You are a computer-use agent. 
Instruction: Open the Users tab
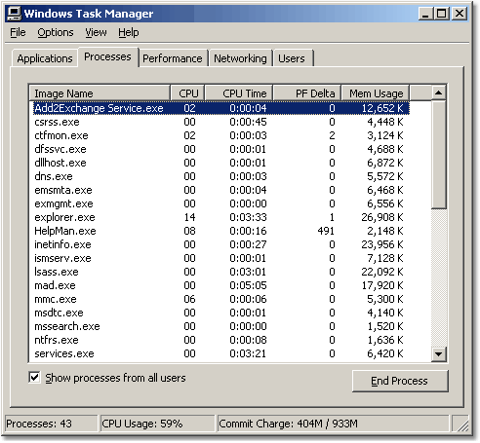click(292, 58)
